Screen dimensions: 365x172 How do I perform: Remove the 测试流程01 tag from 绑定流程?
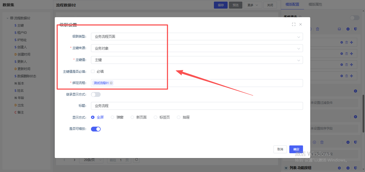tap(111, 83)
